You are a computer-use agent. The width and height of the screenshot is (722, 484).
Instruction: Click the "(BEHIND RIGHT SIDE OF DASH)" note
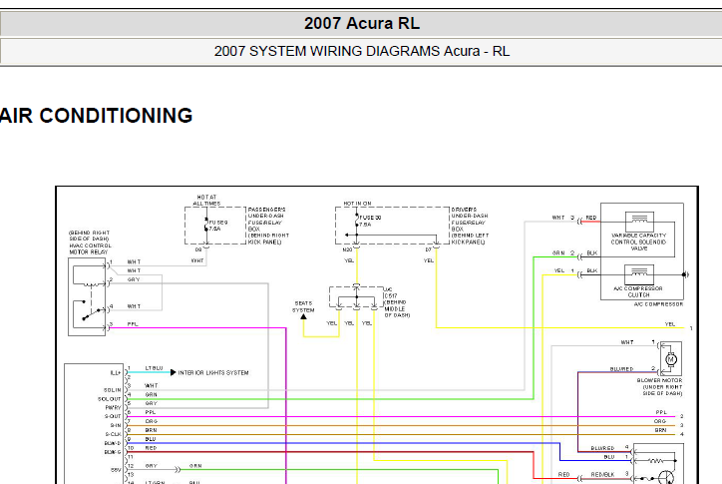(x=90, y=236)
